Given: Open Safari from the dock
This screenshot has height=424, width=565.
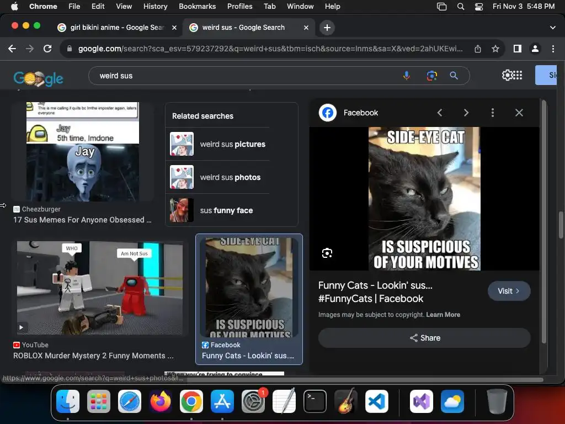Looking at the screenshot, I should click(130, 401).
